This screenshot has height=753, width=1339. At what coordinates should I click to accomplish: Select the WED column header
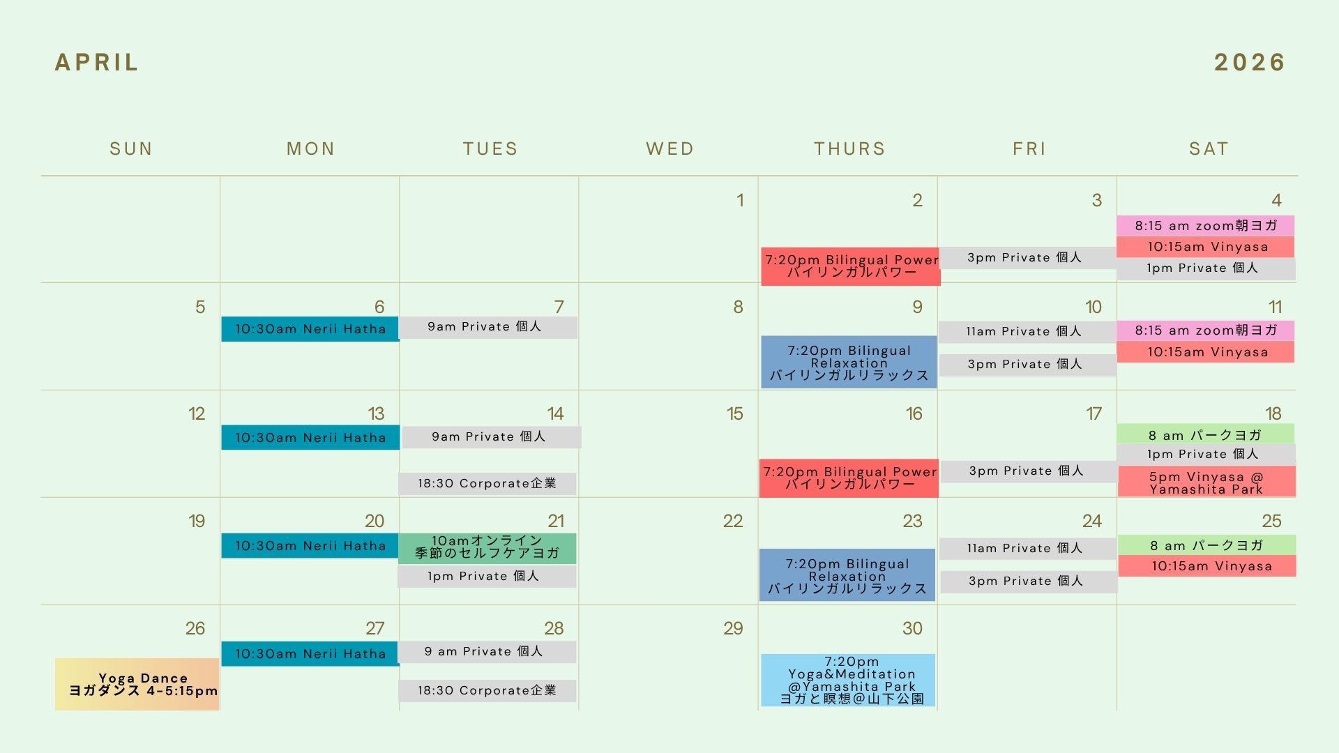point(669,149)
